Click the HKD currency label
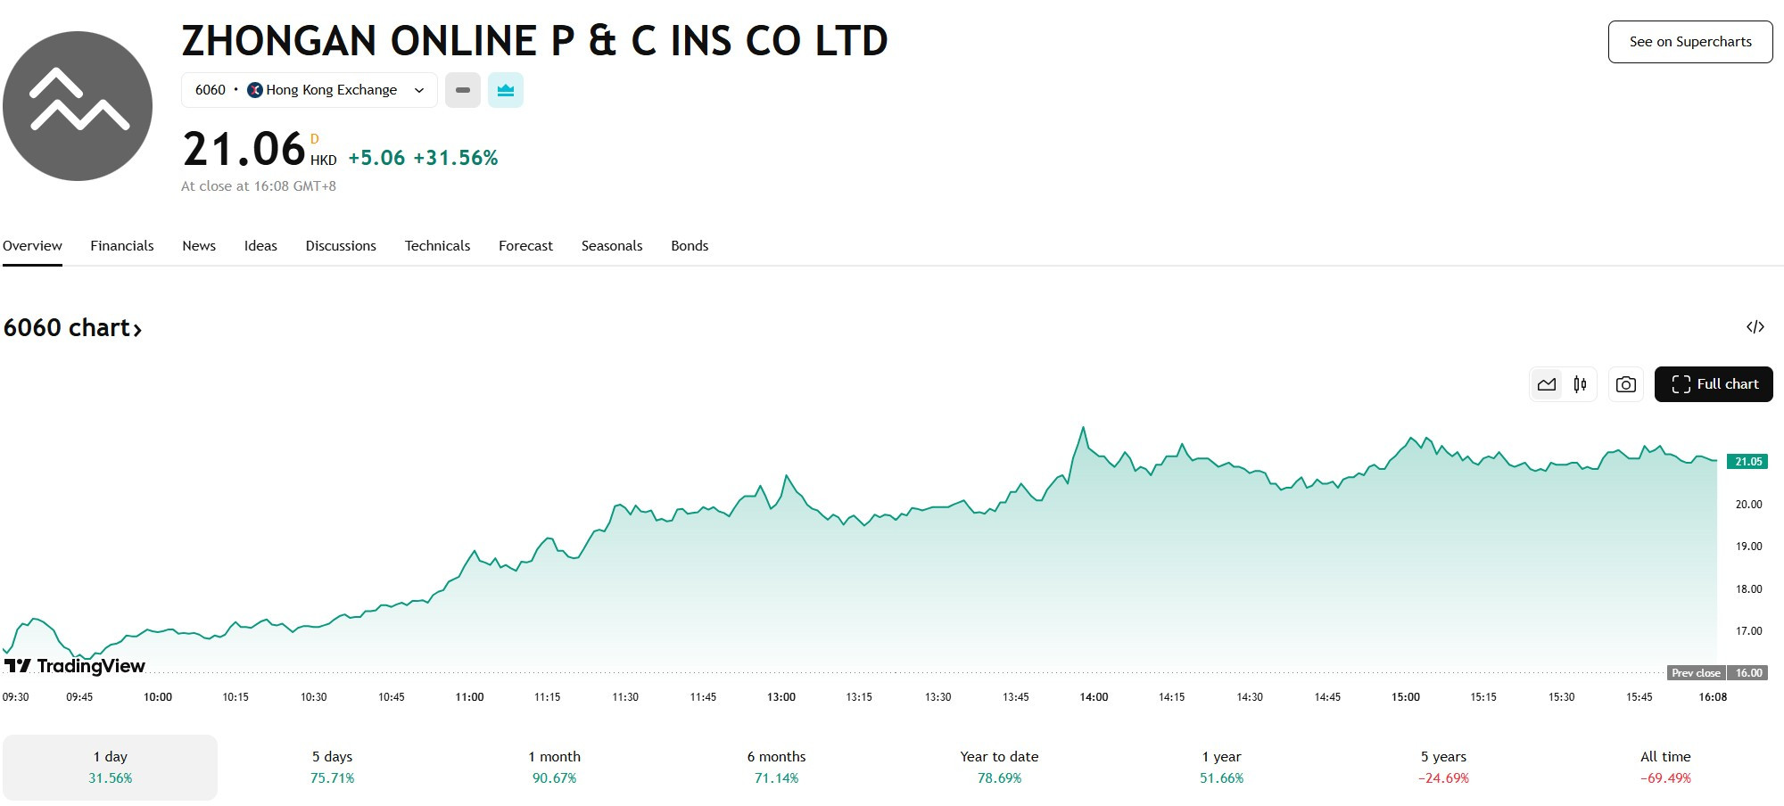The image size is (1784, 806). (x=324, y=160)
